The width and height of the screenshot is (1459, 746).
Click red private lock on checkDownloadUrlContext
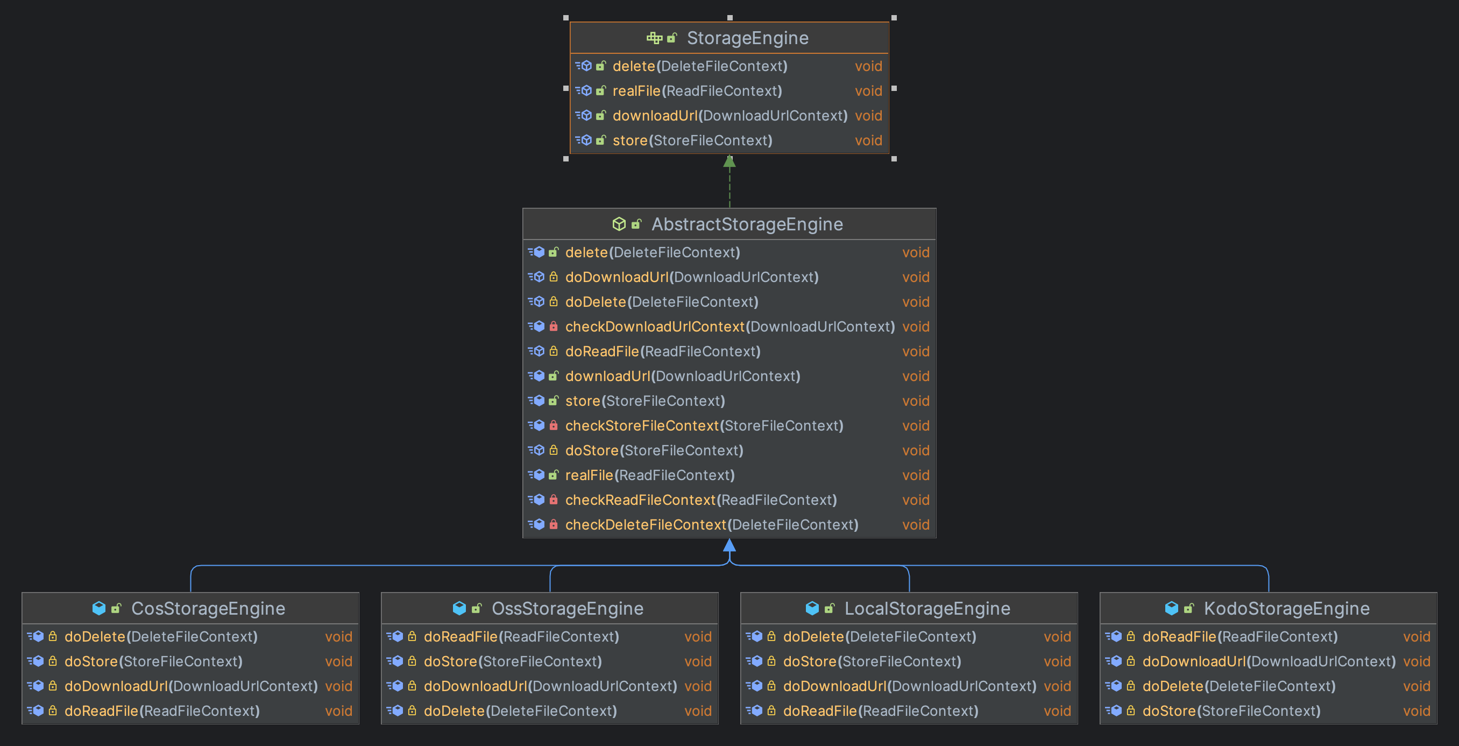point(554,327)
